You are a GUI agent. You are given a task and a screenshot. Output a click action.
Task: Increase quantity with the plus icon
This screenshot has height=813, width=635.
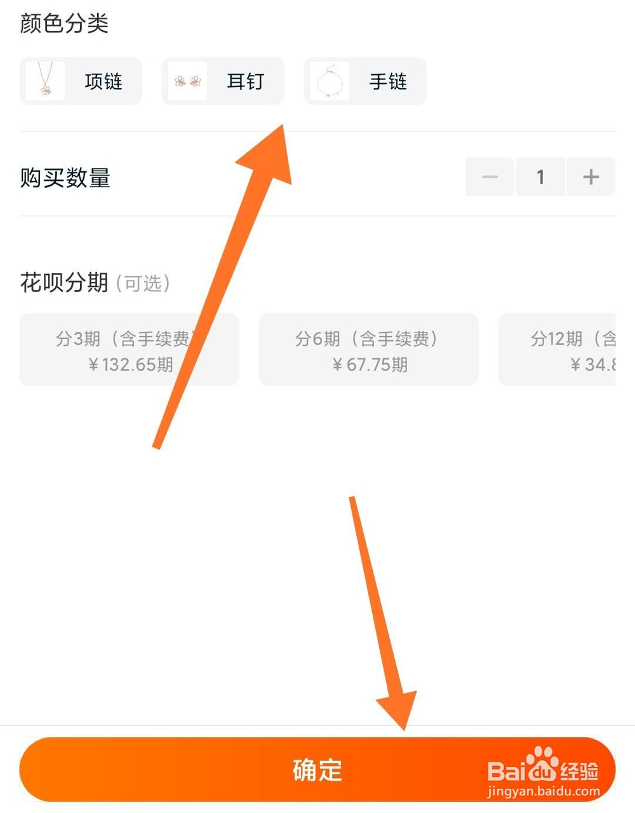pyautogui.click(x=591, y=176)
